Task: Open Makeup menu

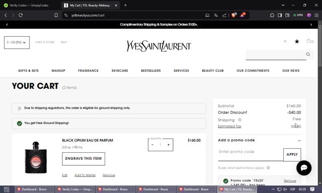Action: pos(58,70)
